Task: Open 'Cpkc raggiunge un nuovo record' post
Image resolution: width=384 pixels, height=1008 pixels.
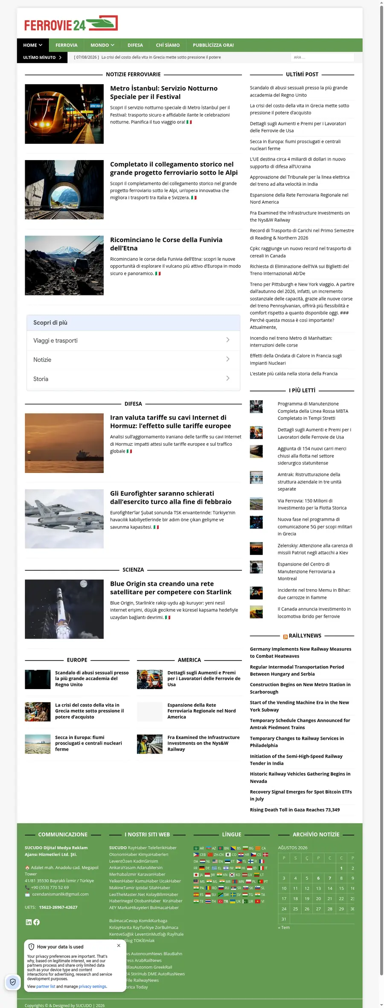Action: [300, 252]
